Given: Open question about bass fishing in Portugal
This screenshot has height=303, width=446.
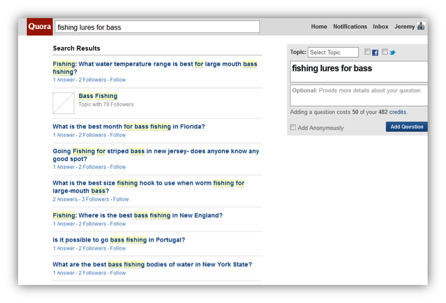Looking at the screenshot, I should click(x=119, y=240).
